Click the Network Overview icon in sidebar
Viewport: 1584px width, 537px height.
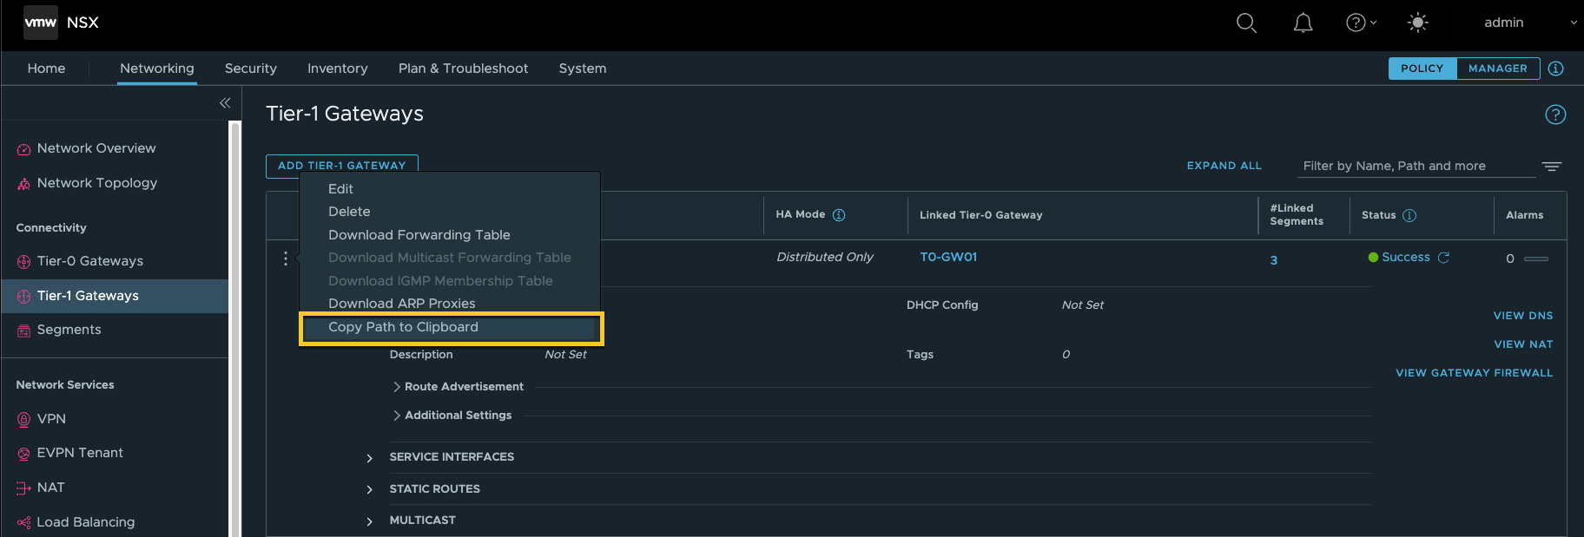point(23,149)
